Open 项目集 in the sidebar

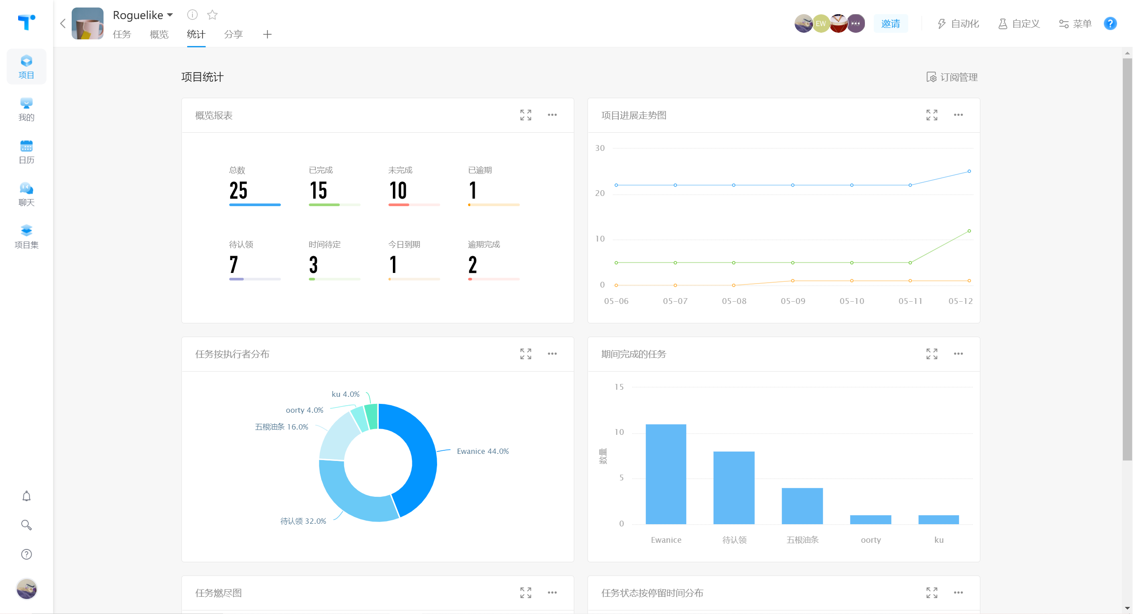pyautogui.click(x=27, y=236)
